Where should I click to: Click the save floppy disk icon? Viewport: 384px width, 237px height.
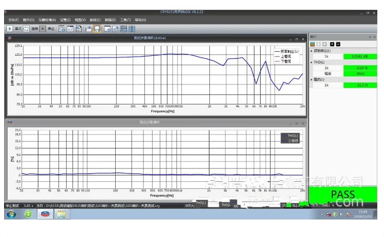(x=97, y=29)
